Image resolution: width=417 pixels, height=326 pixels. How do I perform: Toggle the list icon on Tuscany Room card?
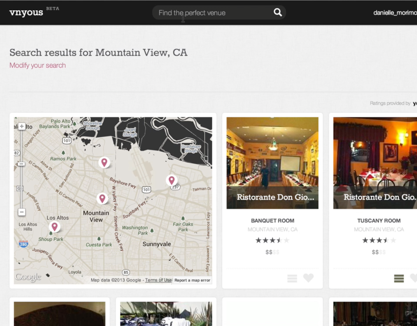399,278
